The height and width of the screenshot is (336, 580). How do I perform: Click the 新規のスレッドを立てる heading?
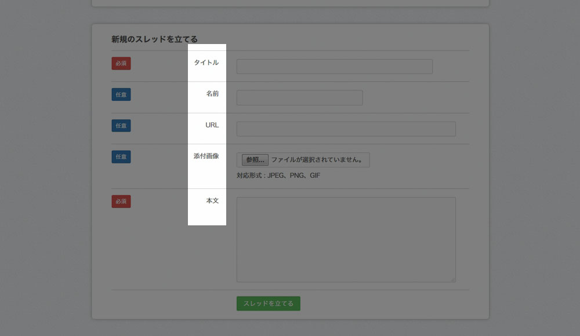click(x=154, y=39)
